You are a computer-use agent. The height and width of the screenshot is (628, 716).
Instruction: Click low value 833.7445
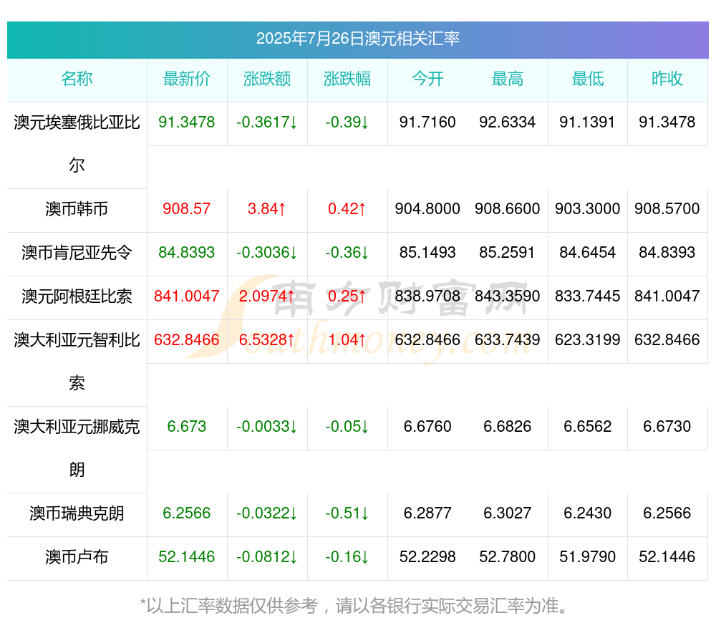[587, 296]
